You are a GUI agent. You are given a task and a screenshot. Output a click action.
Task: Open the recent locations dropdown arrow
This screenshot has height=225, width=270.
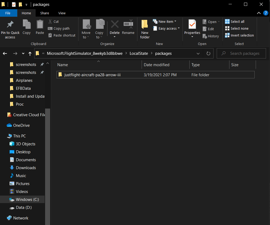tap(23, 53)
